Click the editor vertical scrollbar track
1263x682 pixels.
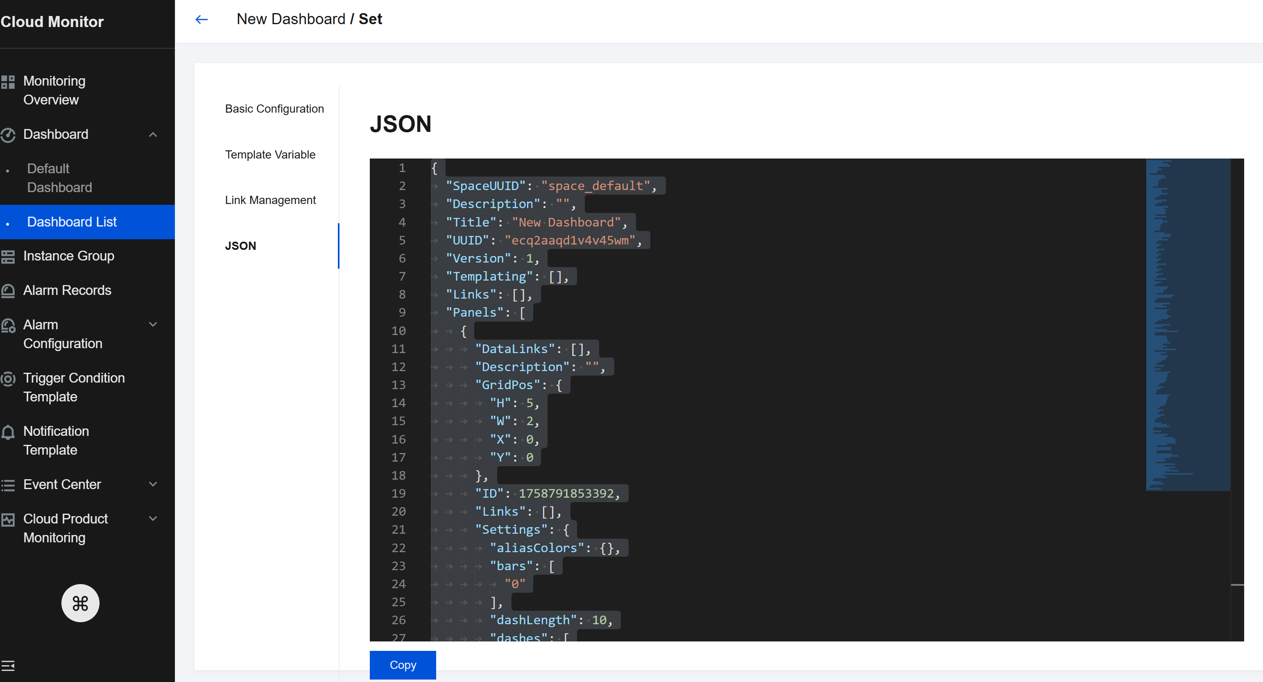pyautogui.click(x=1237, y=400)
